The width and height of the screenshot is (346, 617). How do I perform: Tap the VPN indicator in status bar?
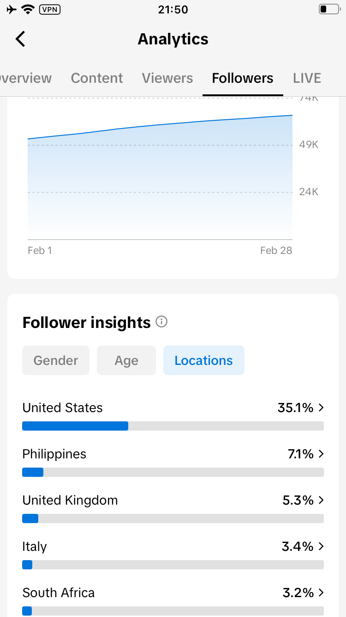pyautogui.click(x=50, y=9)
